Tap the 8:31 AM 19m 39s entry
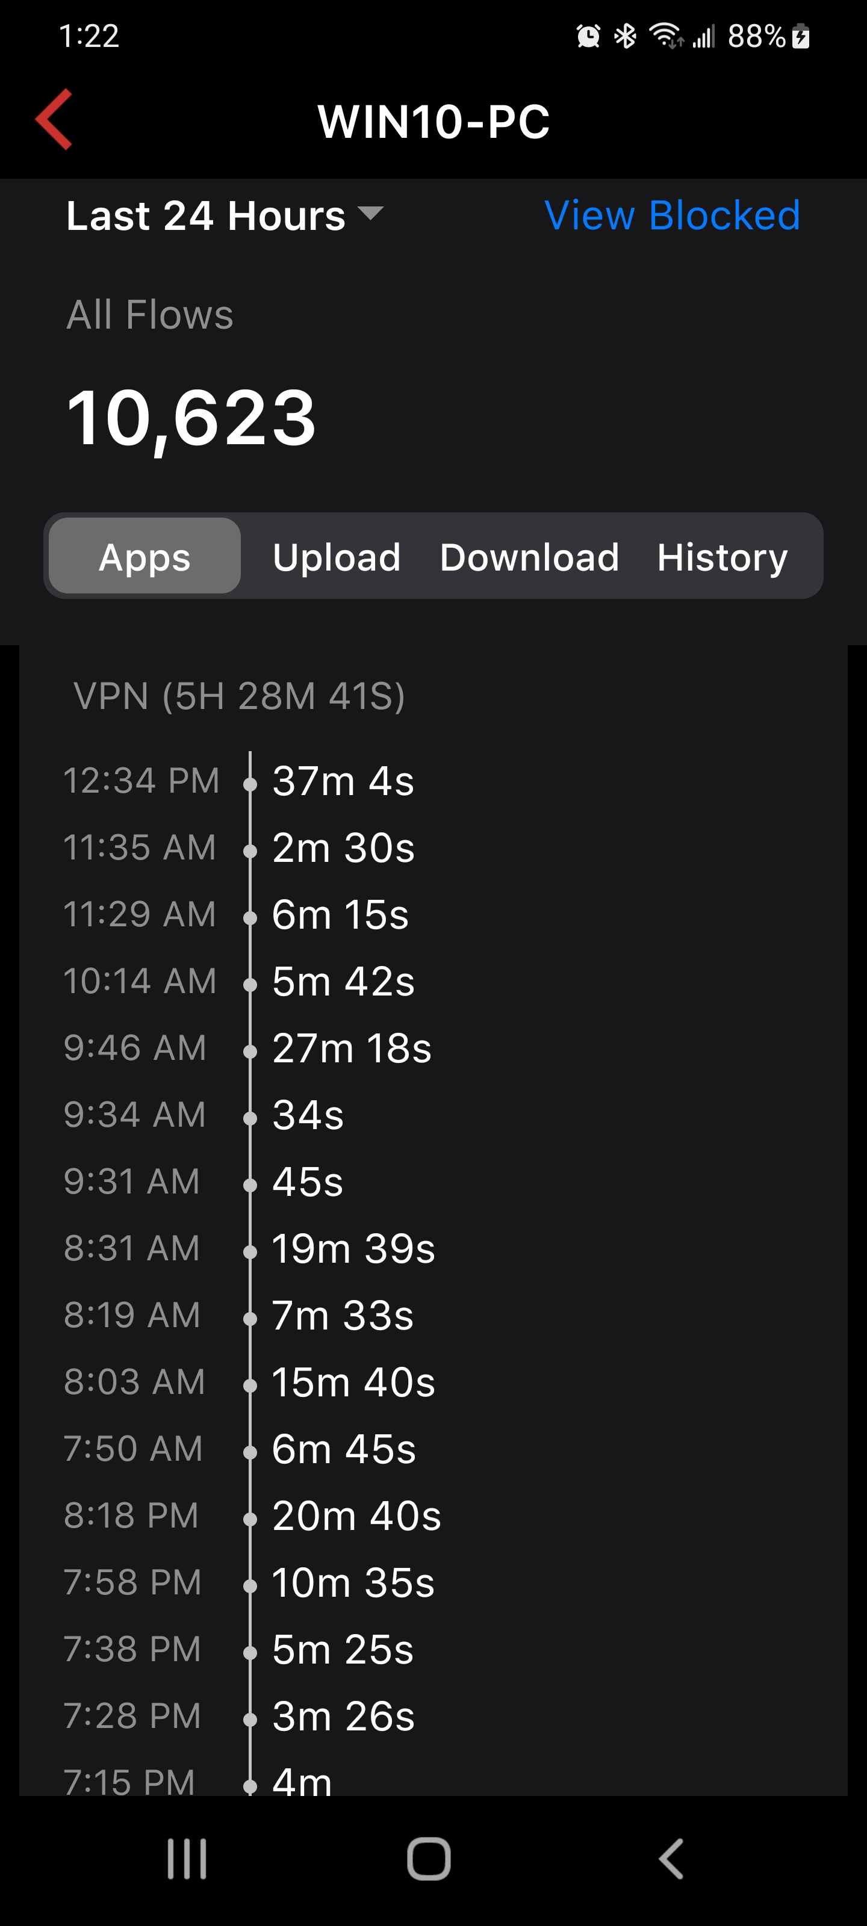Viewport: 867px width, 1926px height. click(x=353, y=1249)
